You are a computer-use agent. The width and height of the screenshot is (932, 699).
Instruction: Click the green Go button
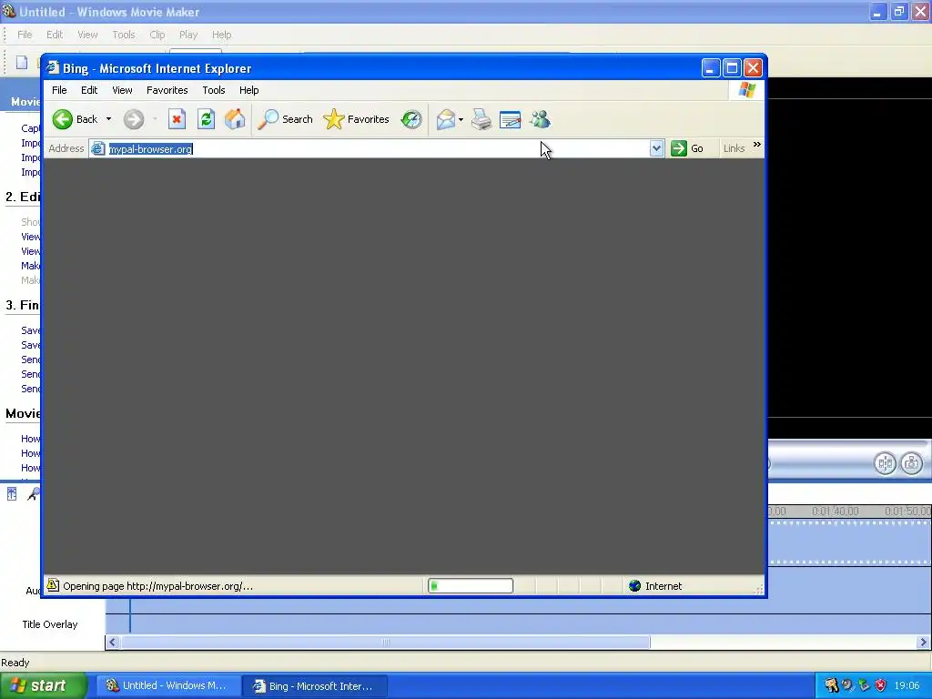click(x=687, y=148)
